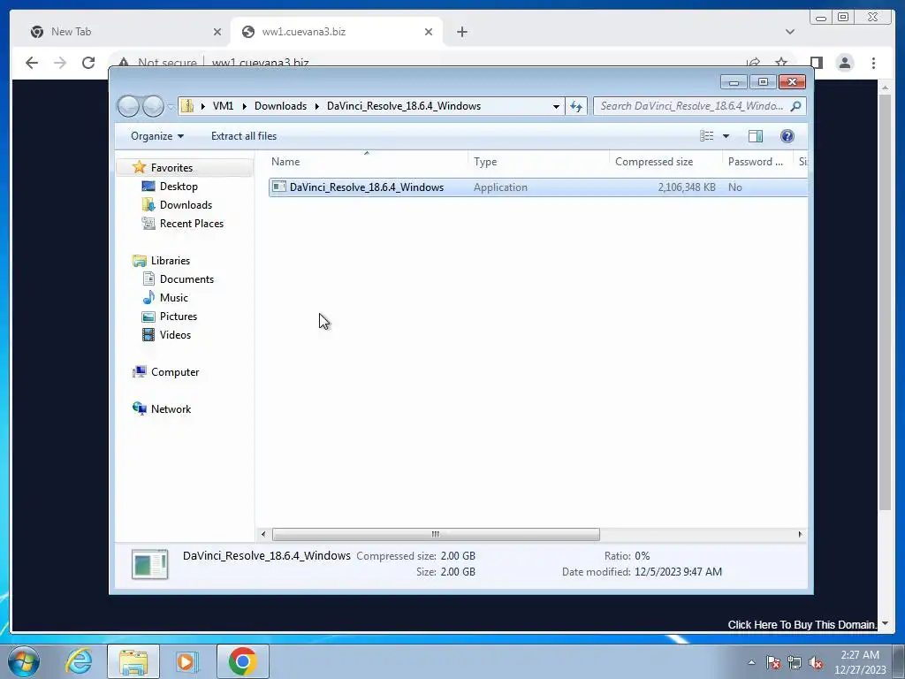Go back using Explorer's back arrow
This screenshot has height=679, width=905.
point(128,106)
